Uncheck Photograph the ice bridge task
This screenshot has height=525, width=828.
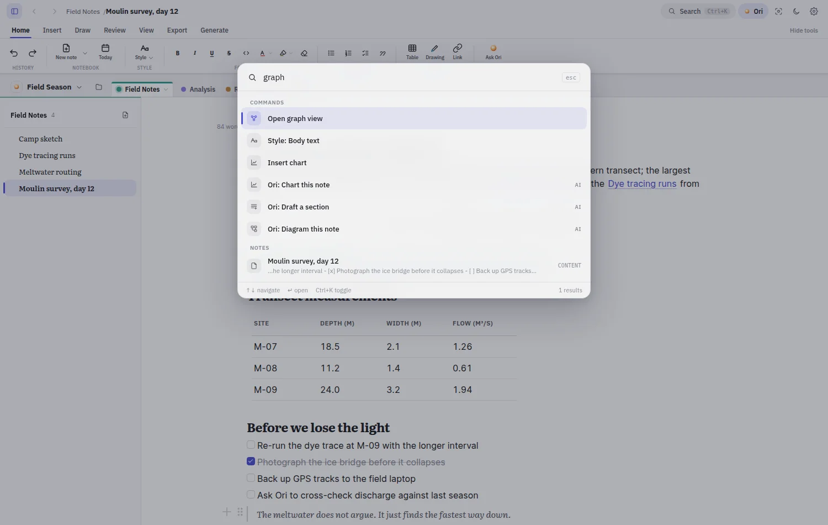[251, 461]
